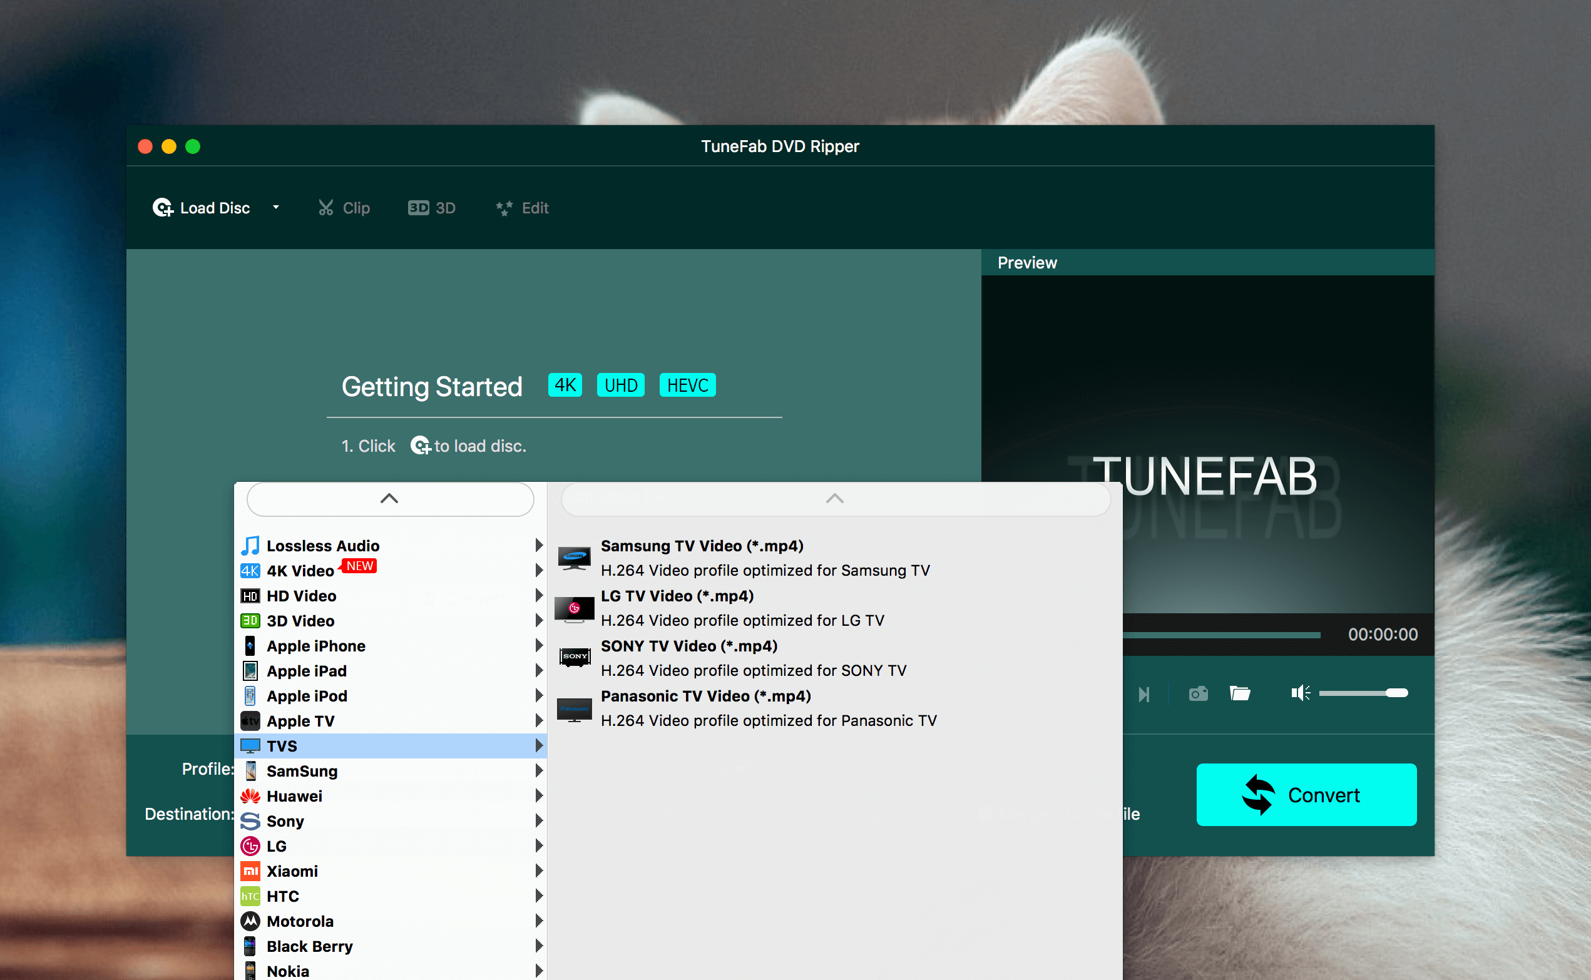
Task: Expand Huawei submenu arrow
Action: (538, 795)
